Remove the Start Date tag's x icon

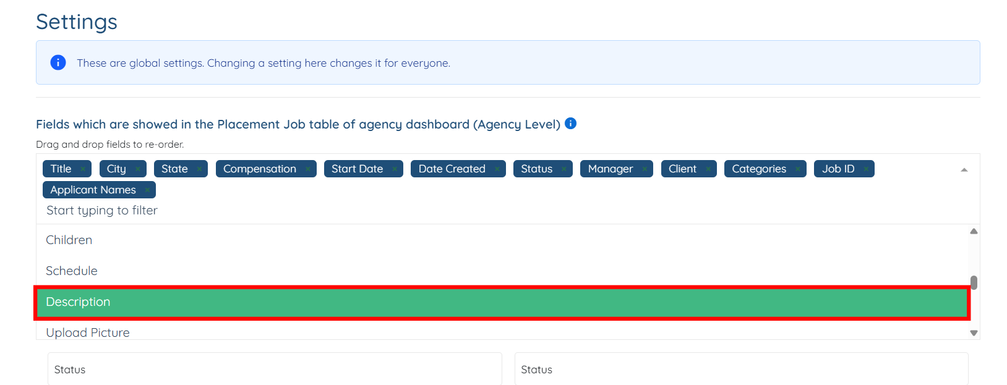395,169
